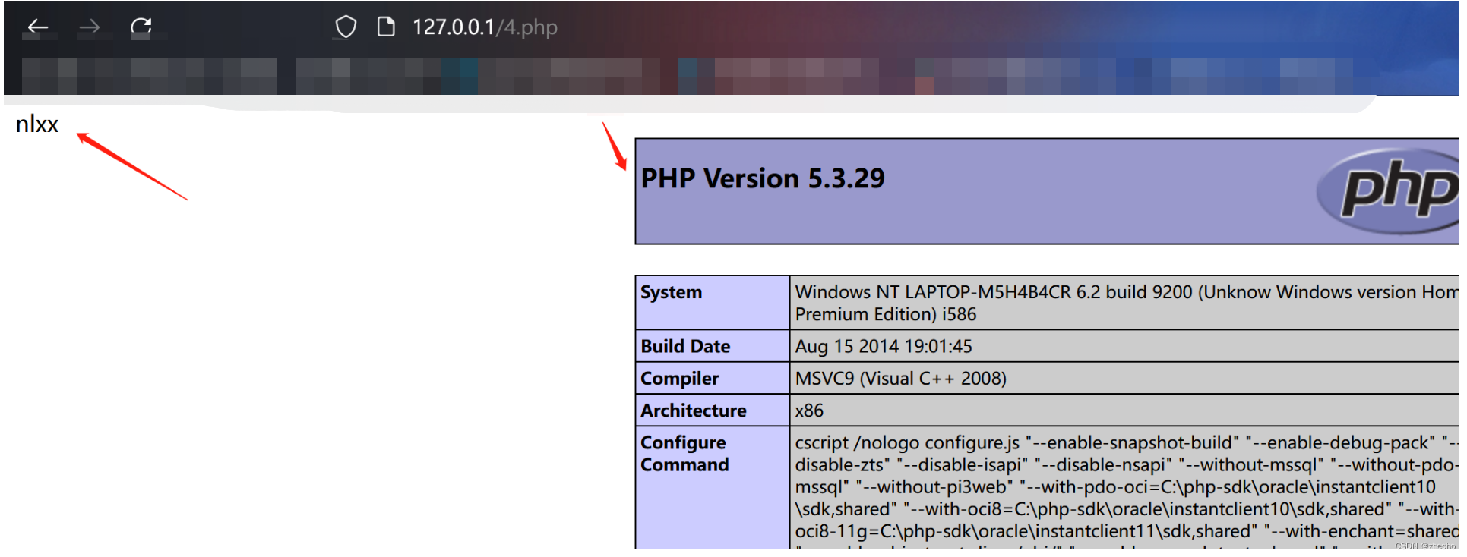Click the browser back arrow
This screenshot has width=1467, height=557.
click(x=38, y=27)
